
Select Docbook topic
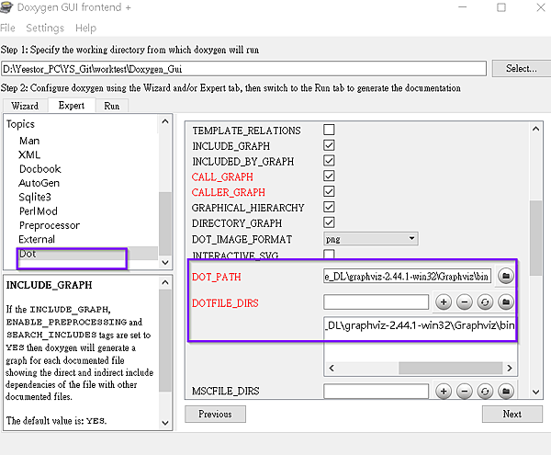40,169
